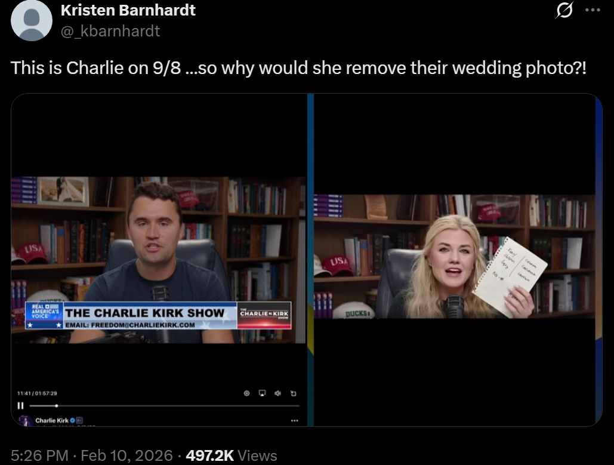This screenshot has width=614, height=465.
Task: Mute the video volume icon
Action: click(277, 393)
